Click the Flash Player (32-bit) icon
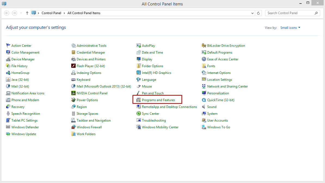325x183 pixels. (73, 66)
